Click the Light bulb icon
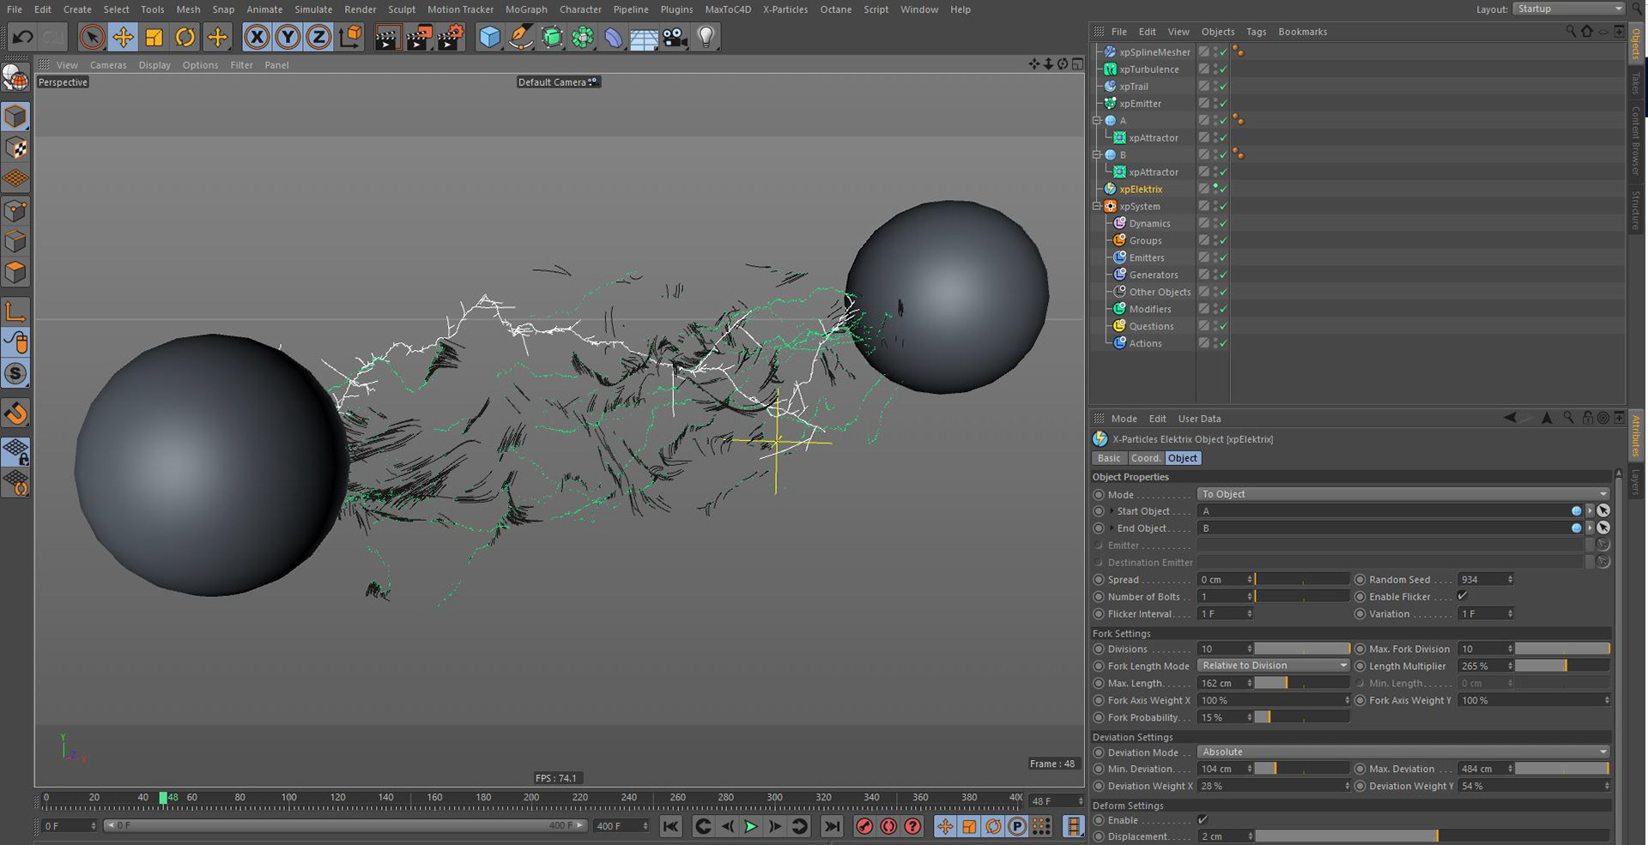This screenshot has height=845, width=1648. click(x=706, y=37)
